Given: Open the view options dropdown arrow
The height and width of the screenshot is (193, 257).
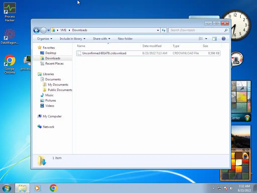Looking at the screenshot, I should [206, 39].
